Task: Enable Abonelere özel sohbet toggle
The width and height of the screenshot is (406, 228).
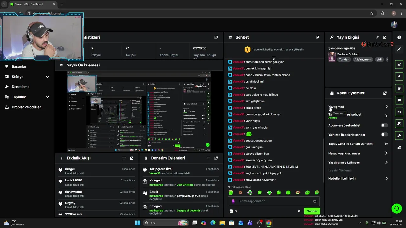Action: click(x=384, y=125)
